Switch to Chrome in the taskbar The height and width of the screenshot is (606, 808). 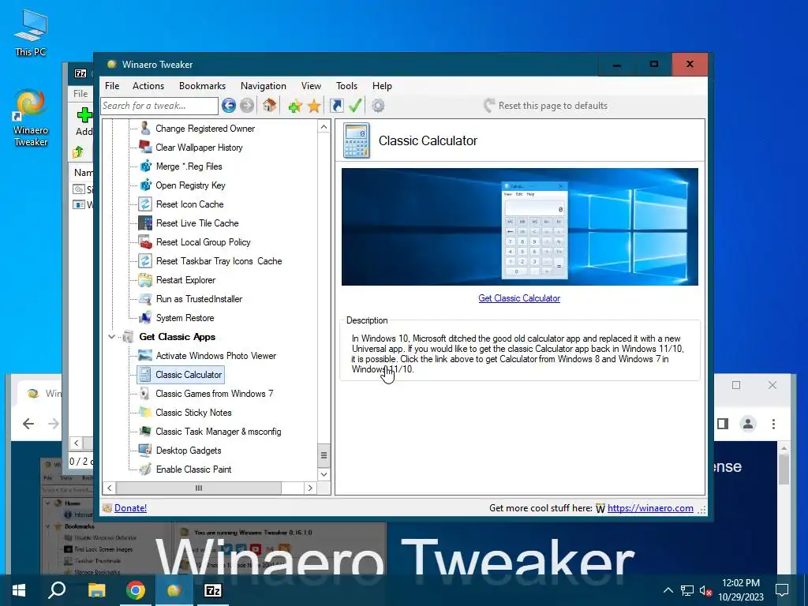tap(136, 590)
